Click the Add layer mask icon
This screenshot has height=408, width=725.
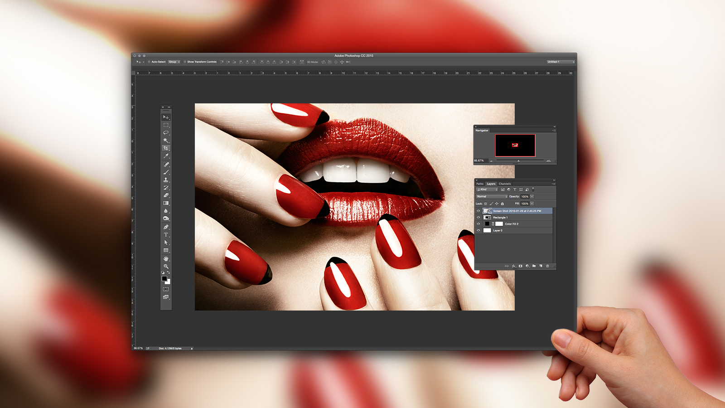point(521,266)
